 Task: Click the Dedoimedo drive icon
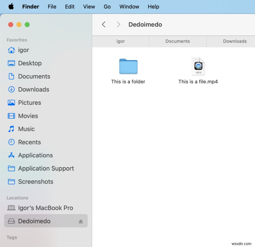coord(11,221)
